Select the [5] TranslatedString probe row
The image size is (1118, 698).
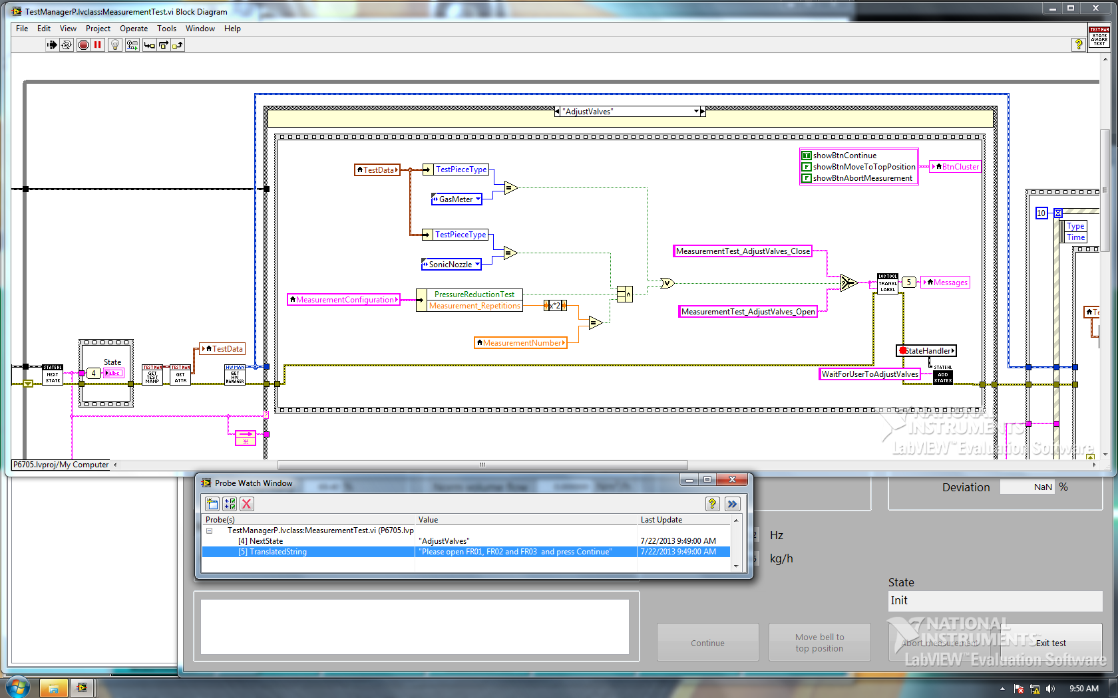coord(466,552)
